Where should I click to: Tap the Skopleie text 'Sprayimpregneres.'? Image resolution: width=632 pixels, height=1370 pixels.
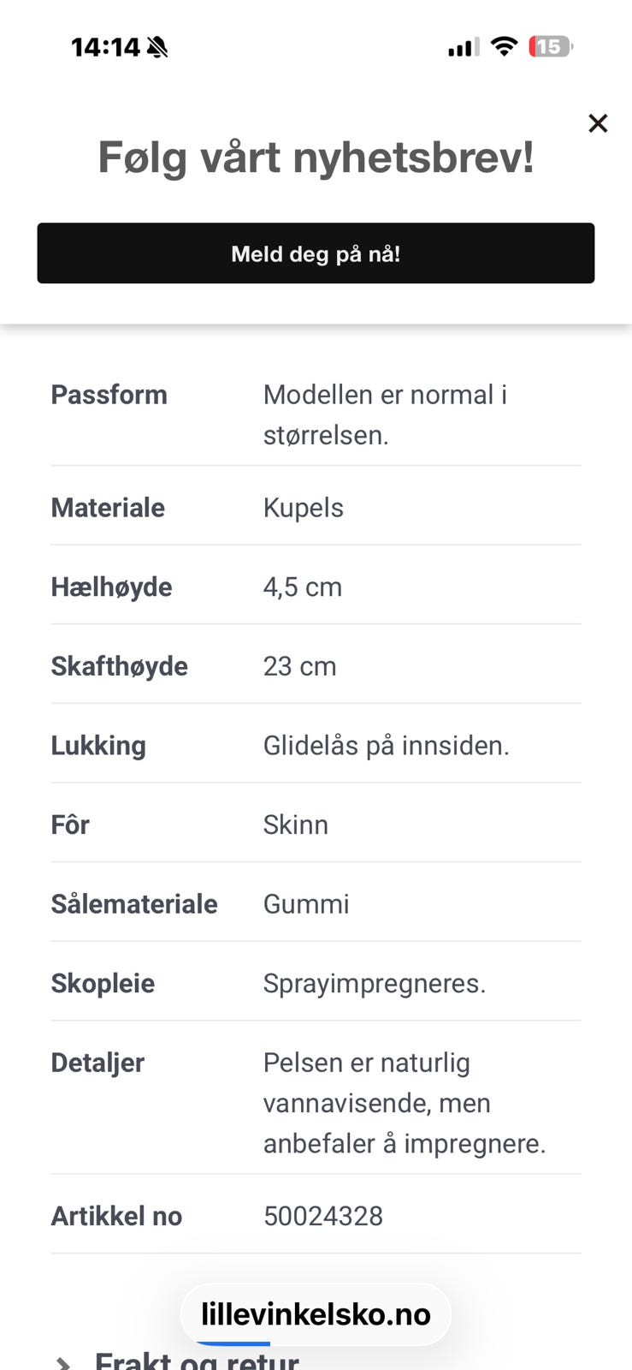tap(374, 984)
